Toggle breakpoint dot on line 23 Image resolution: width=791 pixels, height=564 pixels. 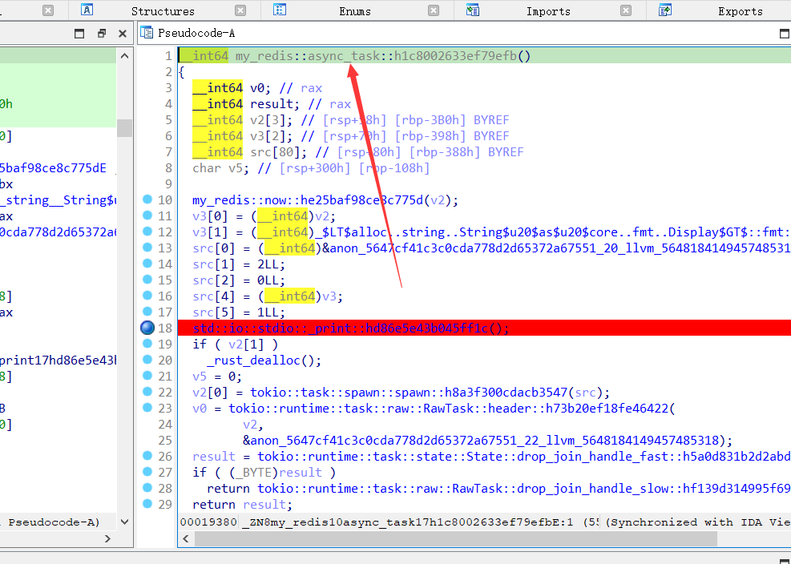[147, 408]
